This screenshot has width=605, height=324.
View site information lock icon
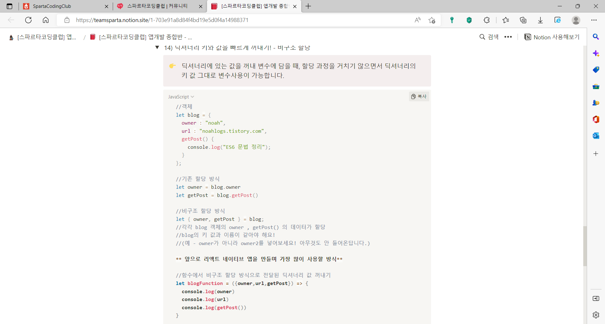67,20
